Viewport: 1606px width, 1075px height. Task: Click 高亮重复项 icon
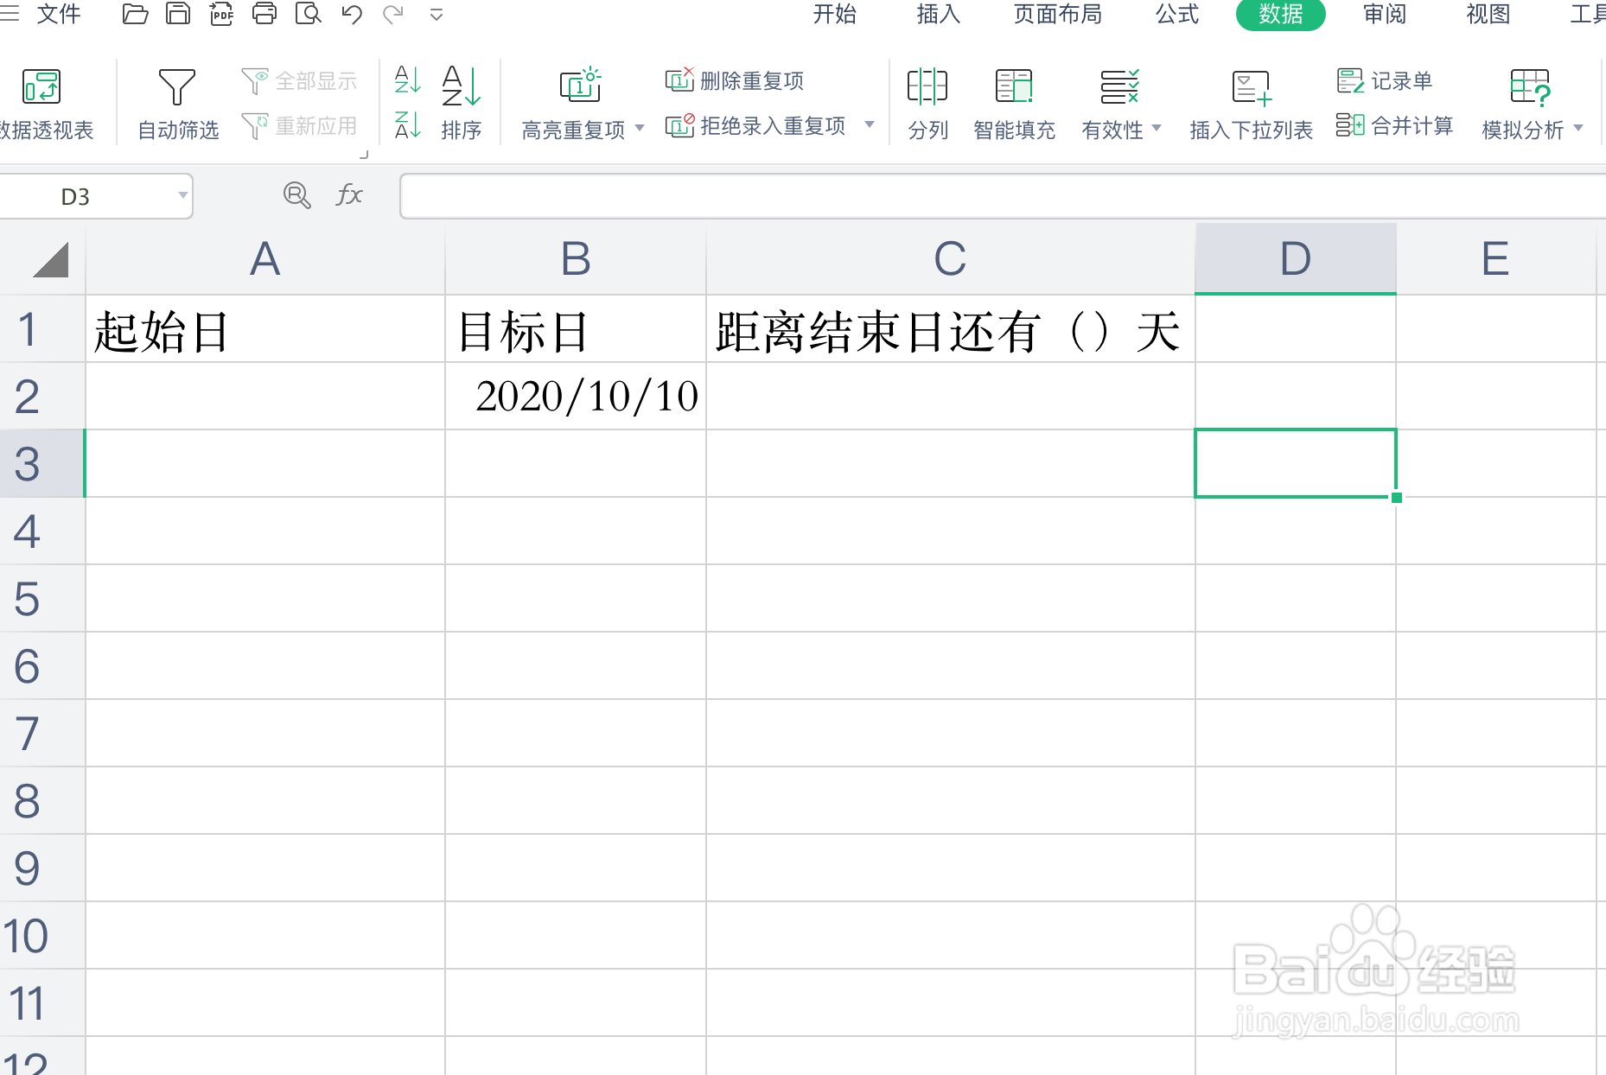click(580, 86)
